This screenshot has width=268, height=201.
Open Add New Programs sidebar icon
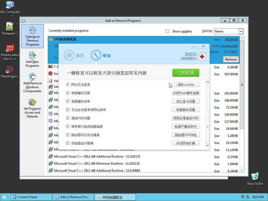point(32,59)
